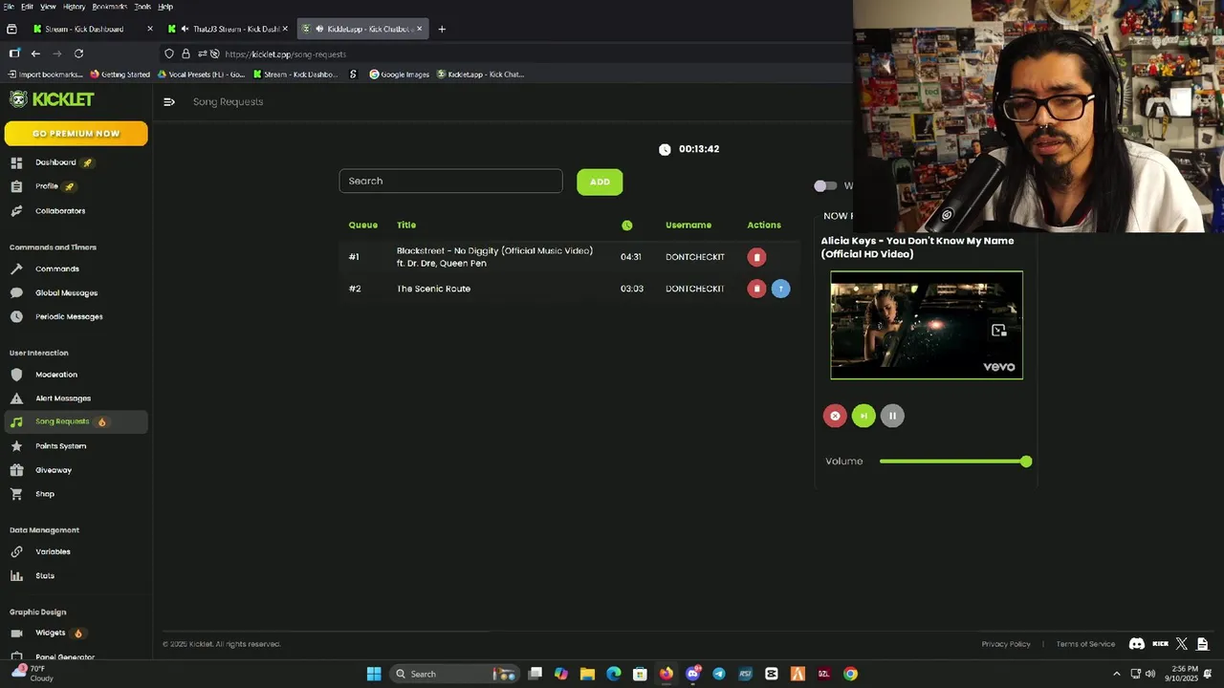The width and height of the screenshot is (1224, 688).
Task: Toggle the switch above Now Playing
Action: (x=825, y=186)
